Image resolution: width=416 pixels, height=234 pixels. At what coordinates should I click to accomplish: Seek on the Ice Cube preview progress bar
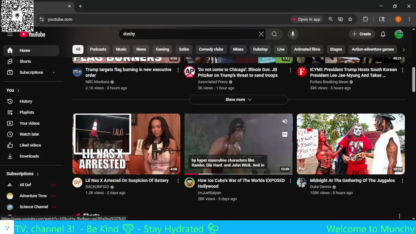coord(239,174)
